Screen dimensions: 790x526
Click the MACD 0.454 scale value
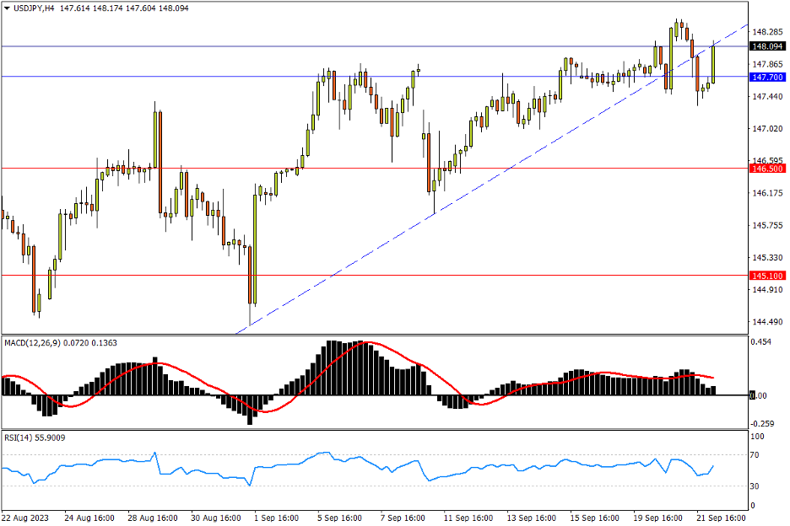(x=762, y=343)
